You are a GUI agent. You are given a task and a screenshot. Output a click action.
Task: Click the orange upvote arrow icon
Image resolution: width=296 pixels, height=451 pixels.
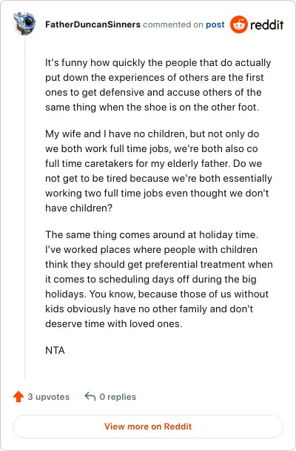18,397
